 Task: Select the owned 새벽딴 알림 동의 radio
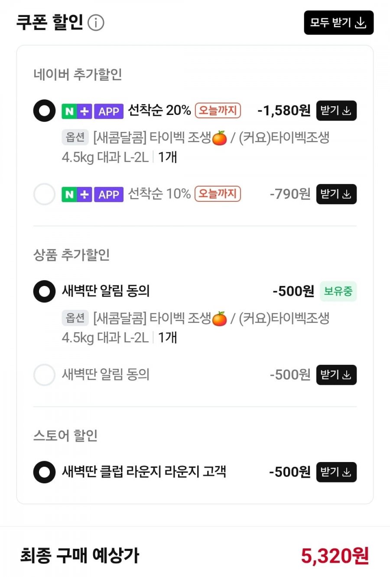(44, 291)
